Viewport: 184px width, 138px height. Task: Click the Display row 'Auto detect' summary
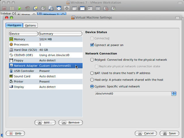click(47, 87)
